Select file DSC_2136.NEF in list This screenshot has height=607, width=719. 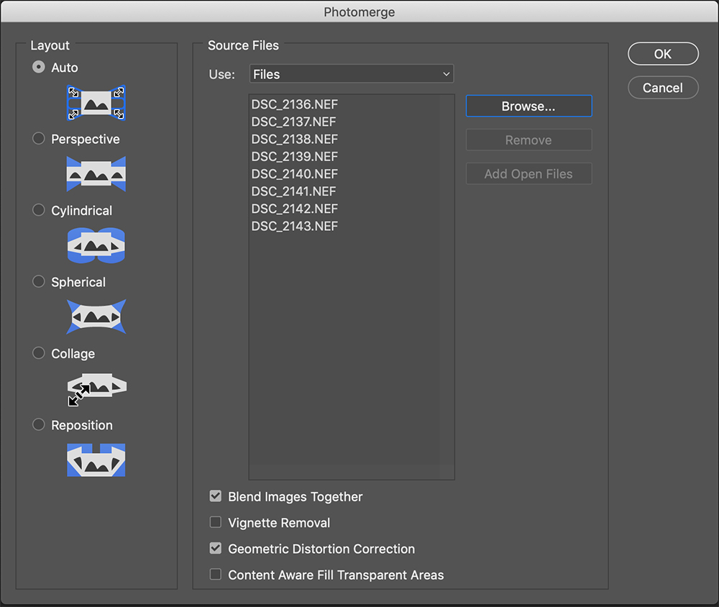pos(294,104)
